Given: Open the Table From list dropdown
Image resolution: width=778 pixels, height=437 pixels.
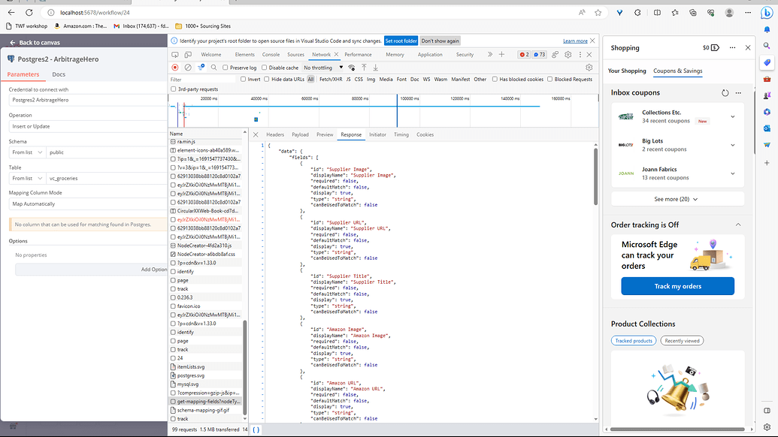Looking at the screenshot, I should pyautogui.click(x=26, y=178).
